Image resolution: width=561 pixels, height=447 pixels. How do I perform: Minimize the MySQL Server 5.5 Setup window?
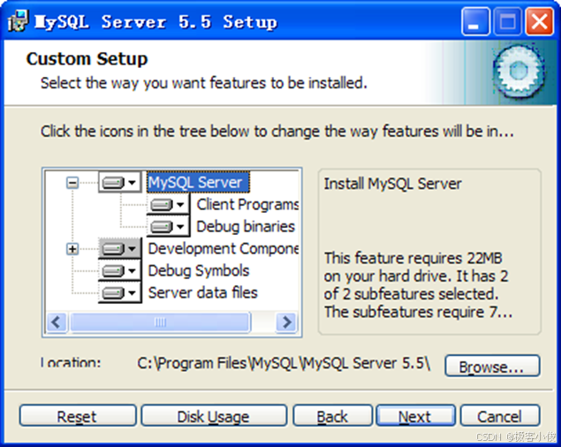(x=475, y=22)
